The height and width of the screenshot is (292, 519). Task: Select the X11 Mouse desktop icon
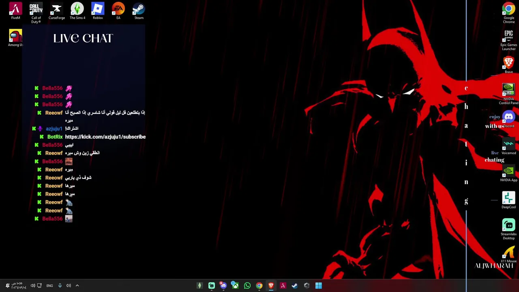508,255
